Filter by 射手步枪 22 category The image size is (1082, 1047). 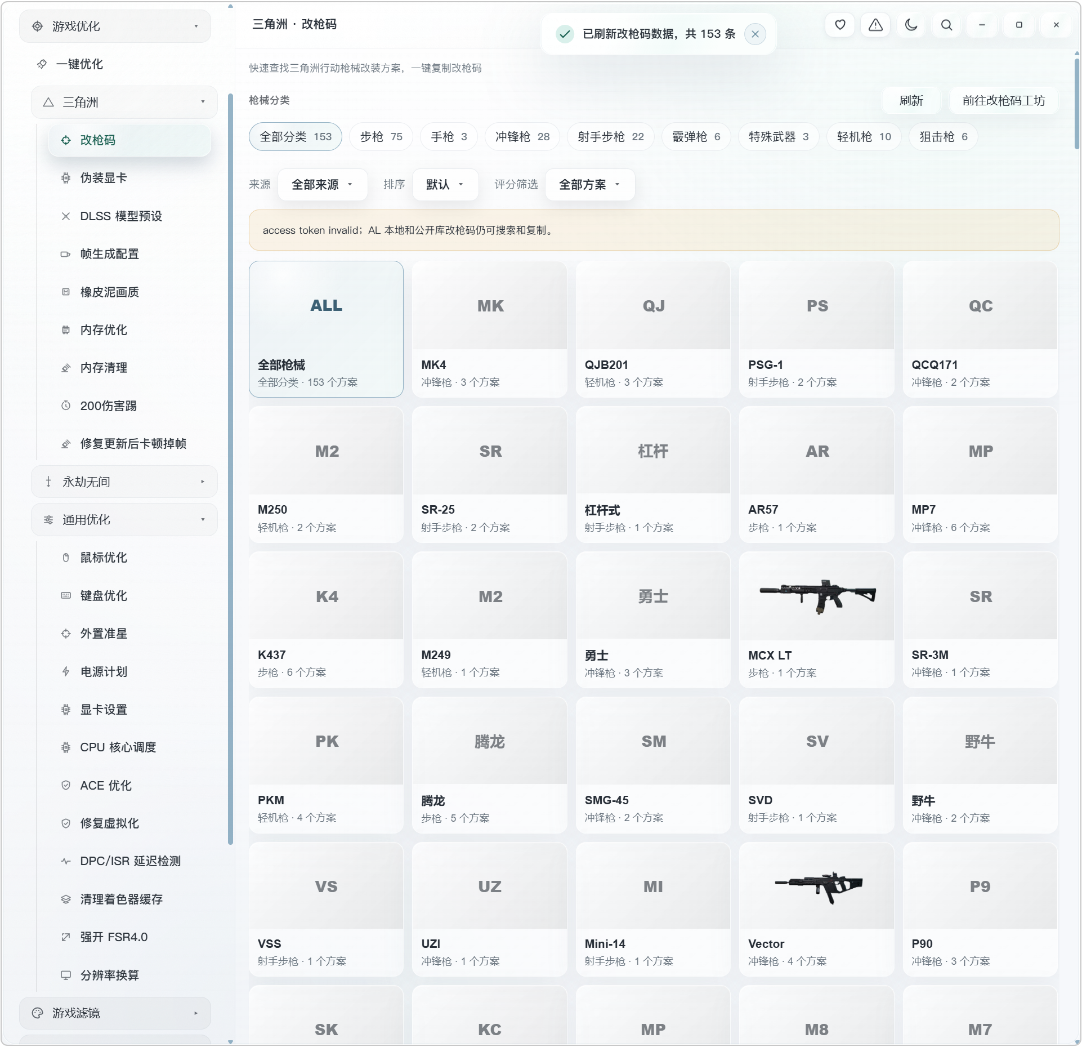[x=611, y=137]
